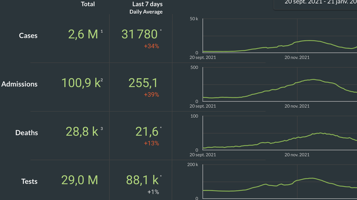Click the 88,1 k daily tests value
Viewport: 357px width, 200px height.
(x=142, y=180)
